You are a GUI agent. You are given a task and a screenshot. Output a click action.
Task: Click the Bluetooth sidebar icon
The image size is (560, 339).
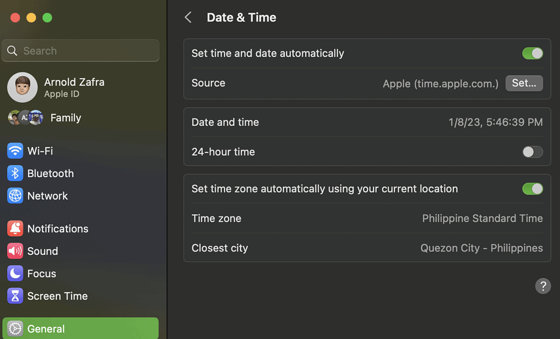[x=15, y=173]
